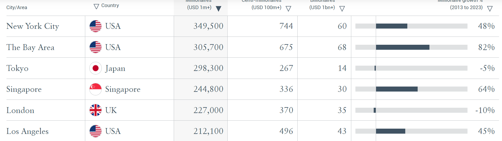This screenshot has height=141, width=502.
Task: Click the Singapore flag icon
Action: pyautogui.click(x=96, y=89)
